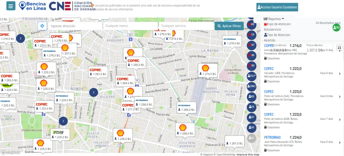Toggle the gray assisted 93 filter
This screenshot has width=344, height=156.
pos(252,138)
